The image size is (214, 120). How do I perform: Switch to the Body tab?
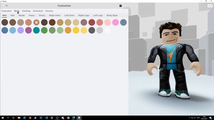coord(17,11)
